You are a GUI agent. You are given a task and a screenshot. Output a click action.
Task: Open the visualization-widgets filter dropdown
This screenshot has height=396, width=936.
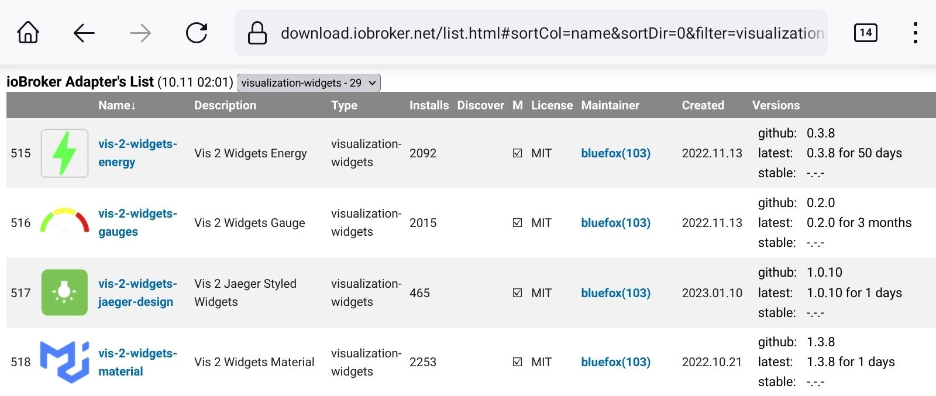coord(309,83)
